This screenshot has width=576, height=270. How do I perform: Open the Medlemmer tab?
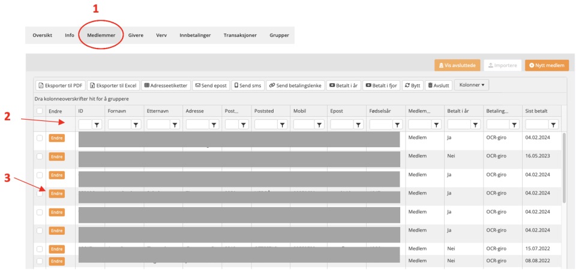pyautogui.click(x=101, y=35)
